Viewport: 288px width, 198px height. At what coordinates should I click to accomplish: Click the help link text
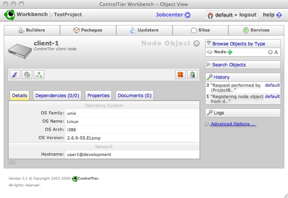(x=268, y=15)
